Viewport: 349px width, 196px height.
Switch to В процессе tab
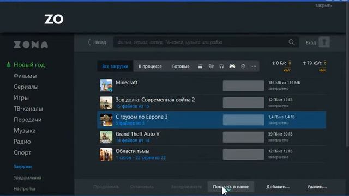coord(150,66)
